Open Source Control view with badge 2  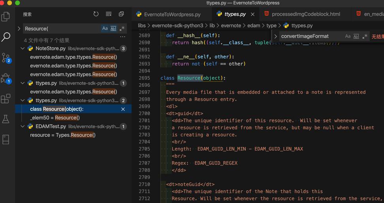6,58
